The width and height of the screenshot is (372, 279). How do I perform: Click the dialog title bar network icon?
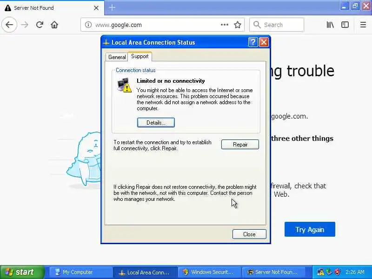(106, 42)
